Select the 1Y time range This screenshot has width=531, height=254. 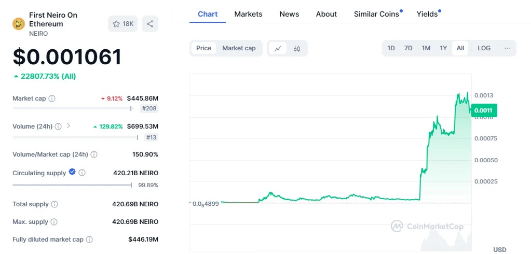click(x=443, y=48)
